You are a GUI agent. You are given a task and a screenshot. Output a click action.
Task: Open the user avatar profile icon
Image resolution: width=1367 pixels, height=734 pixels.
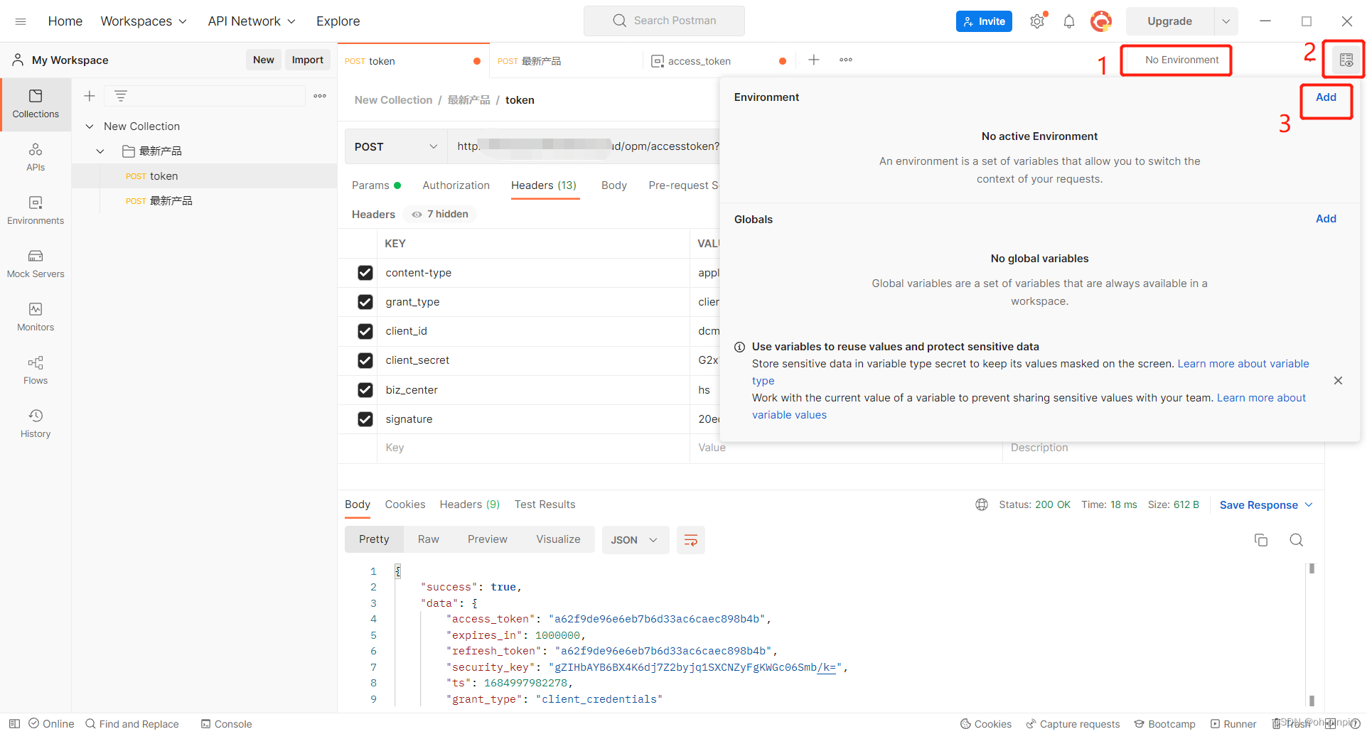pyautogui.click(x=1101, y=21)
